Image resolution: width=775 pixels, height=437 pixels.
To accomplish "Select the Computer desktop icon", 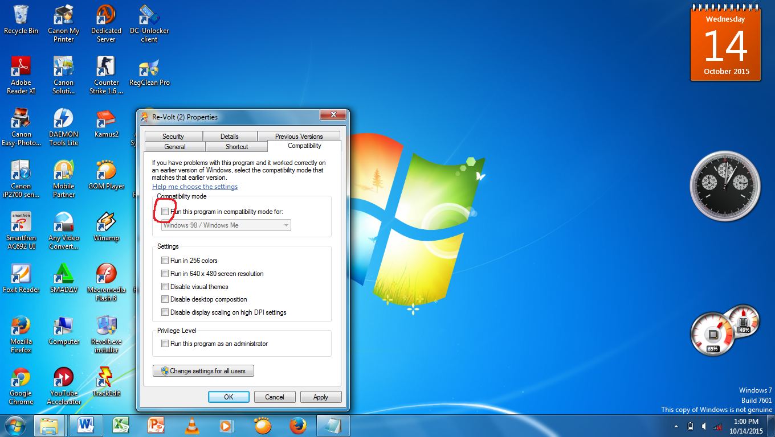I will (x=64, y=331).
